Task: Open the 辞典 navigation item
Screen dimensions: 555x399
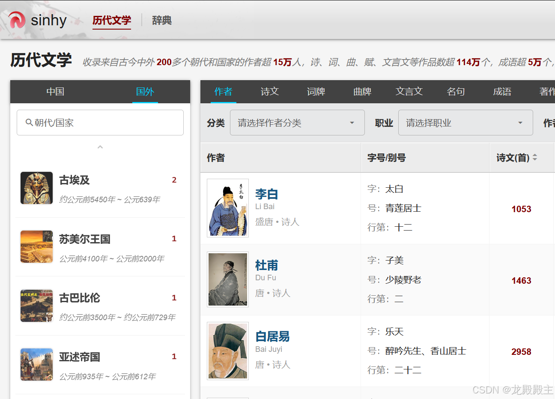Action: click(x=162, y=20)
